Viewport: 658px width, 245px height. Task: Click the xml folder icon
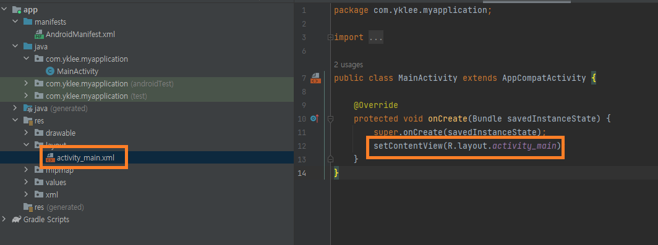coord(39,195)
